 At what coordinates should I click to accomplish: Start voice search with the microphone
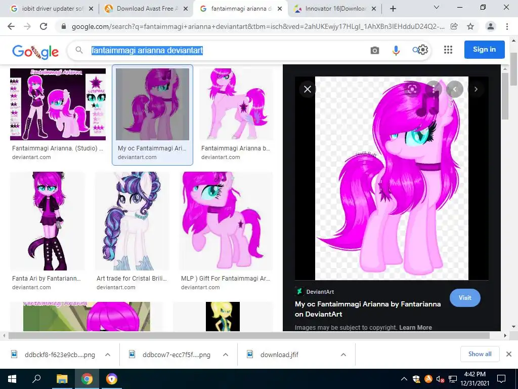(396, 50)
